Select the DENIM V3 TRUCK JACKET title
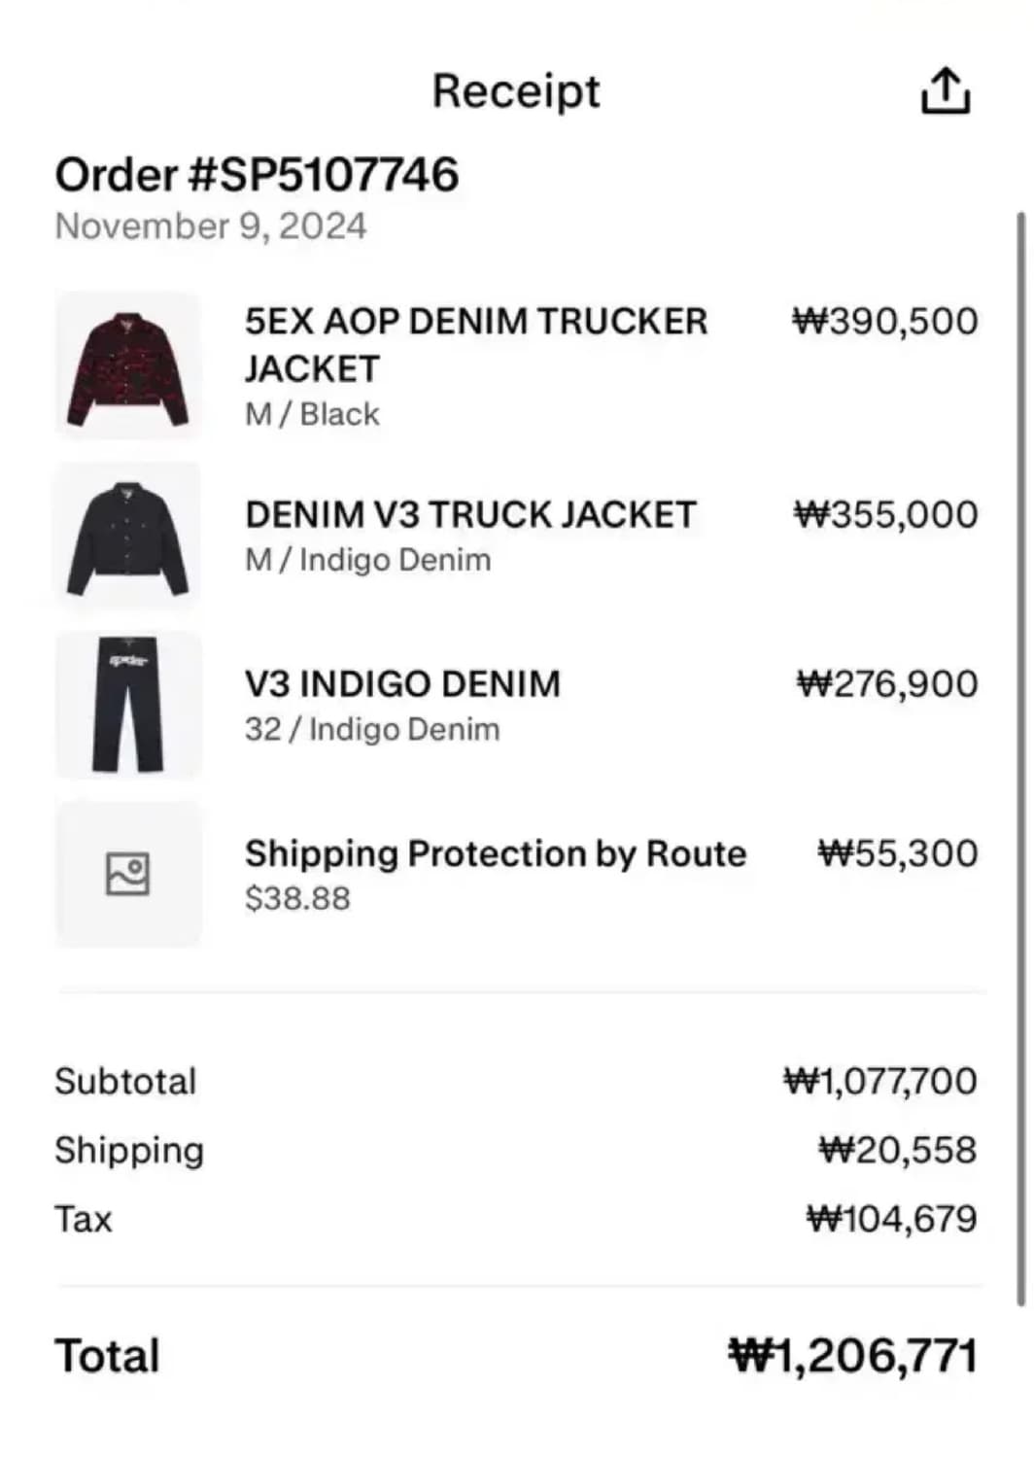1034x1458 pixels. click(470, 514)
